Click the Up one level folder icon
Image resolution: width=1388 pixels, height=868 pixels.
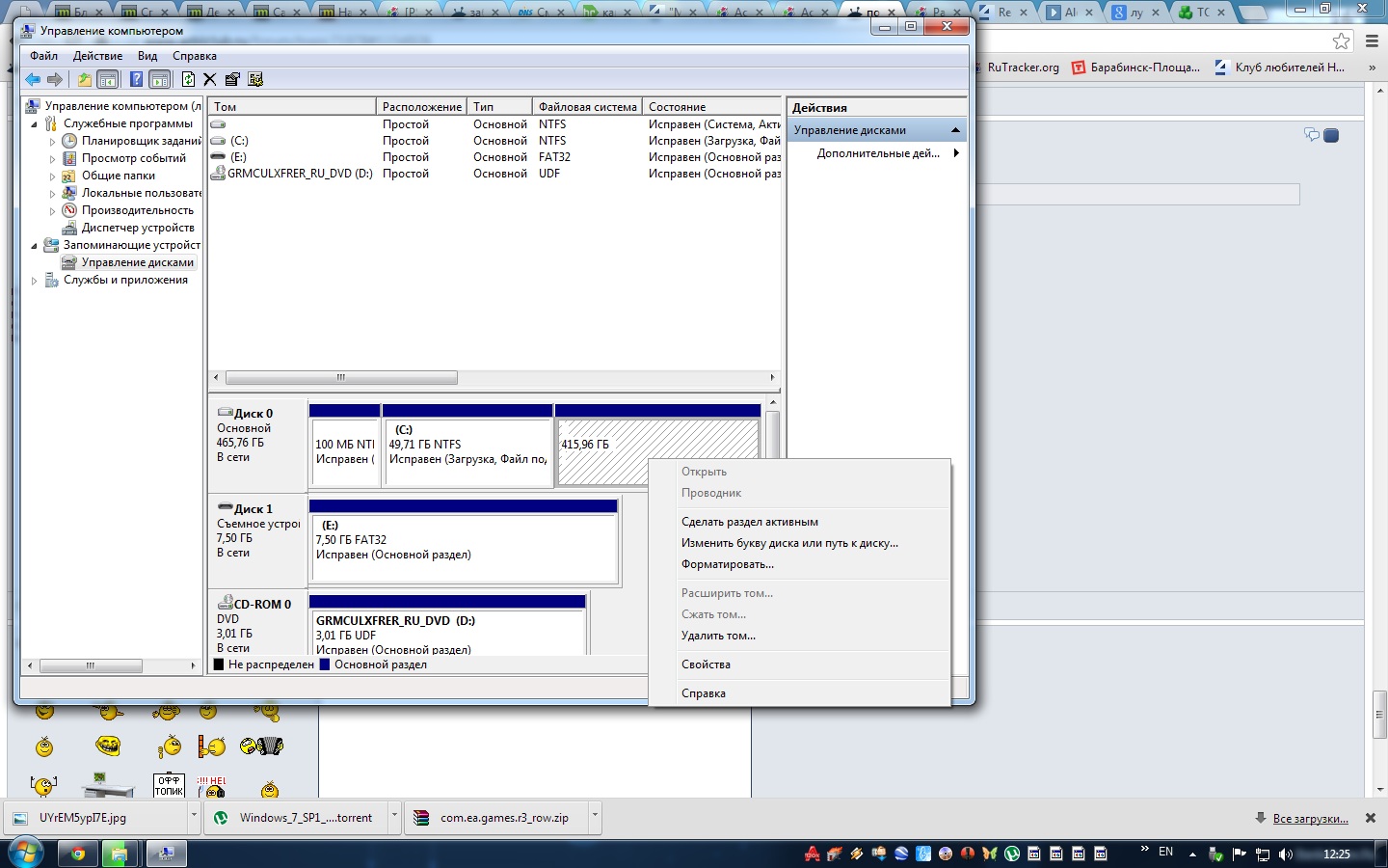[x=85, y=79]
